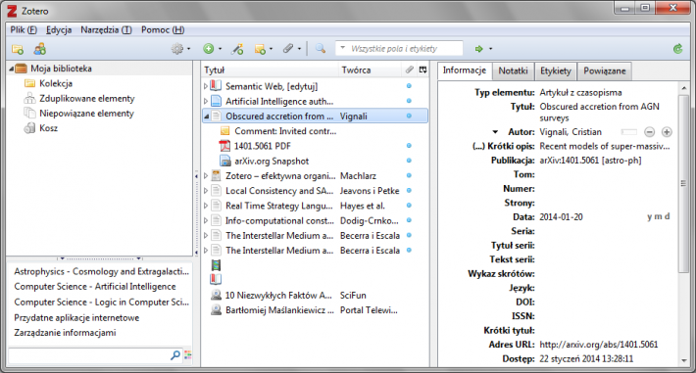Expand the Local Consistency and SA... item
This screenshot has width=696, height=373.
206,191
